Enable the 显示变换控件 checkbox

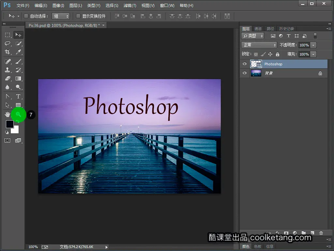pyautogui.click(x=78, y=16)
